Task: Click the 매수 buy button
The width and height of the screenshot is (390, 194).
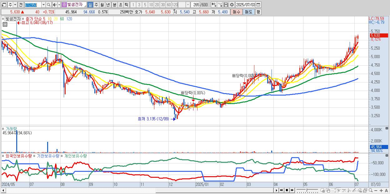Action: (237, 12)
